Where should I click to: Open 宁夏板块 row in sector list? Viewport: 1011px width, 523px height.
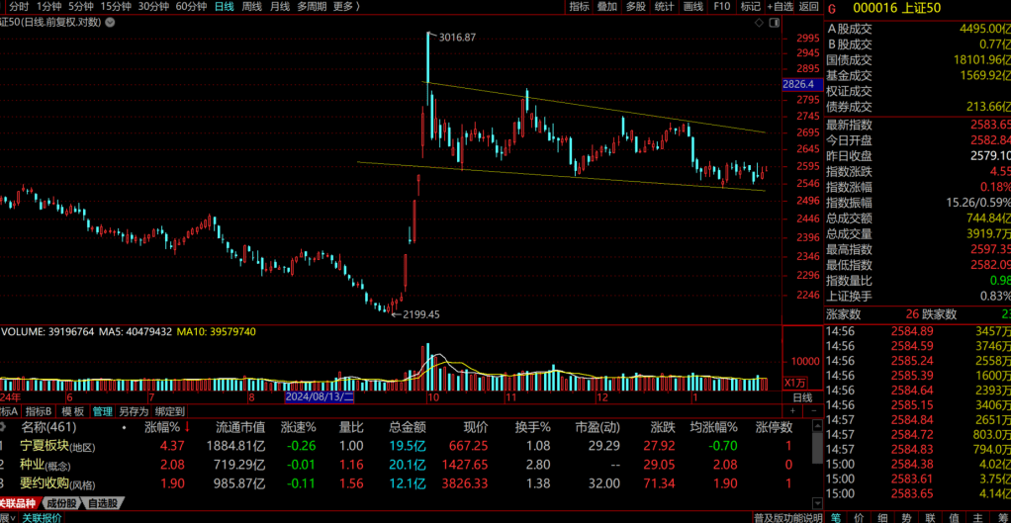coord(57,447)
